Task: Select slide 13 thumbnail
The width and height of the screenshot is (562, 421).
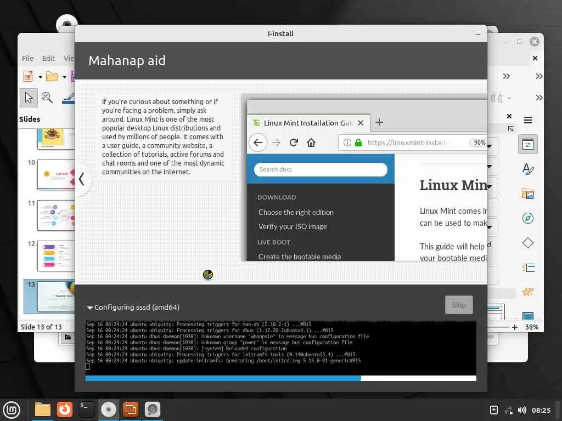Action: click(x=56, y=297)
